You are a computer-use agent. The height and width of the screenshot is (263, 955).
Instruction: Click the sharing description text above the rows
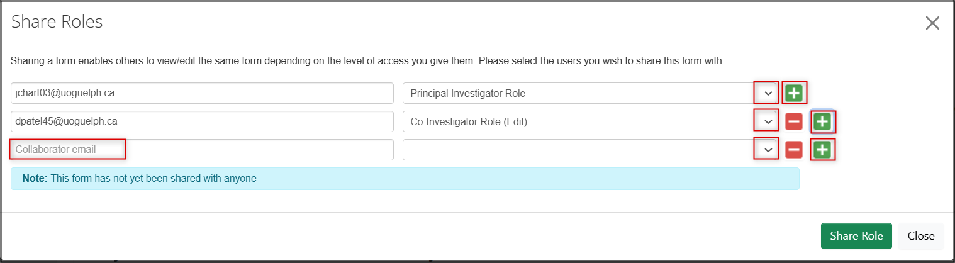[367, 62]
